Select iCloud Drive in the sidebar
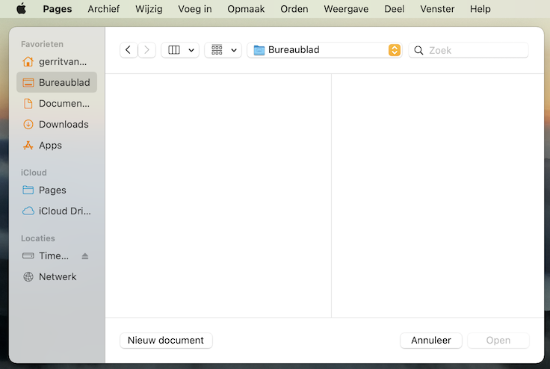Screen dimensions: 550x369 tap(57, 211)
